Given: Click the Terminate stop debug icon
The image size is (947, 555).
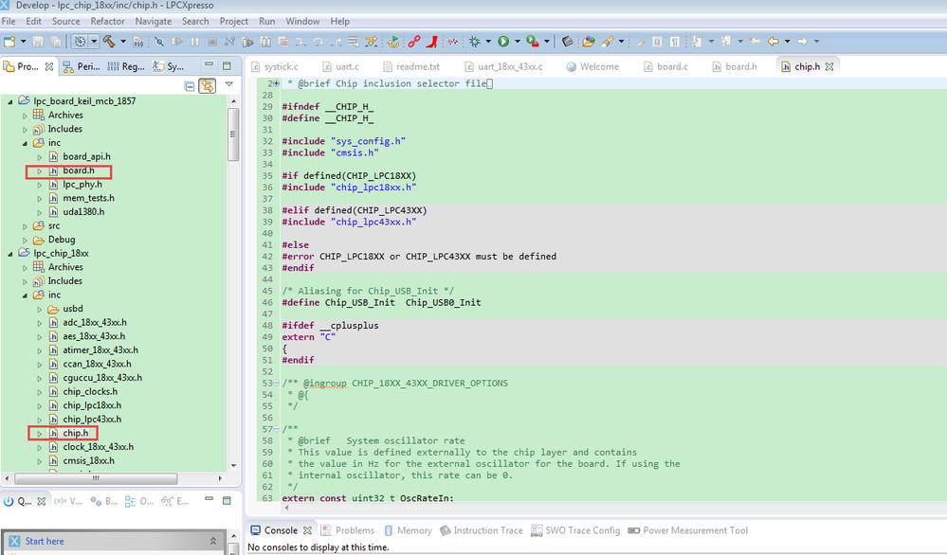Looking at the screenshot, I should click(212, 42).
